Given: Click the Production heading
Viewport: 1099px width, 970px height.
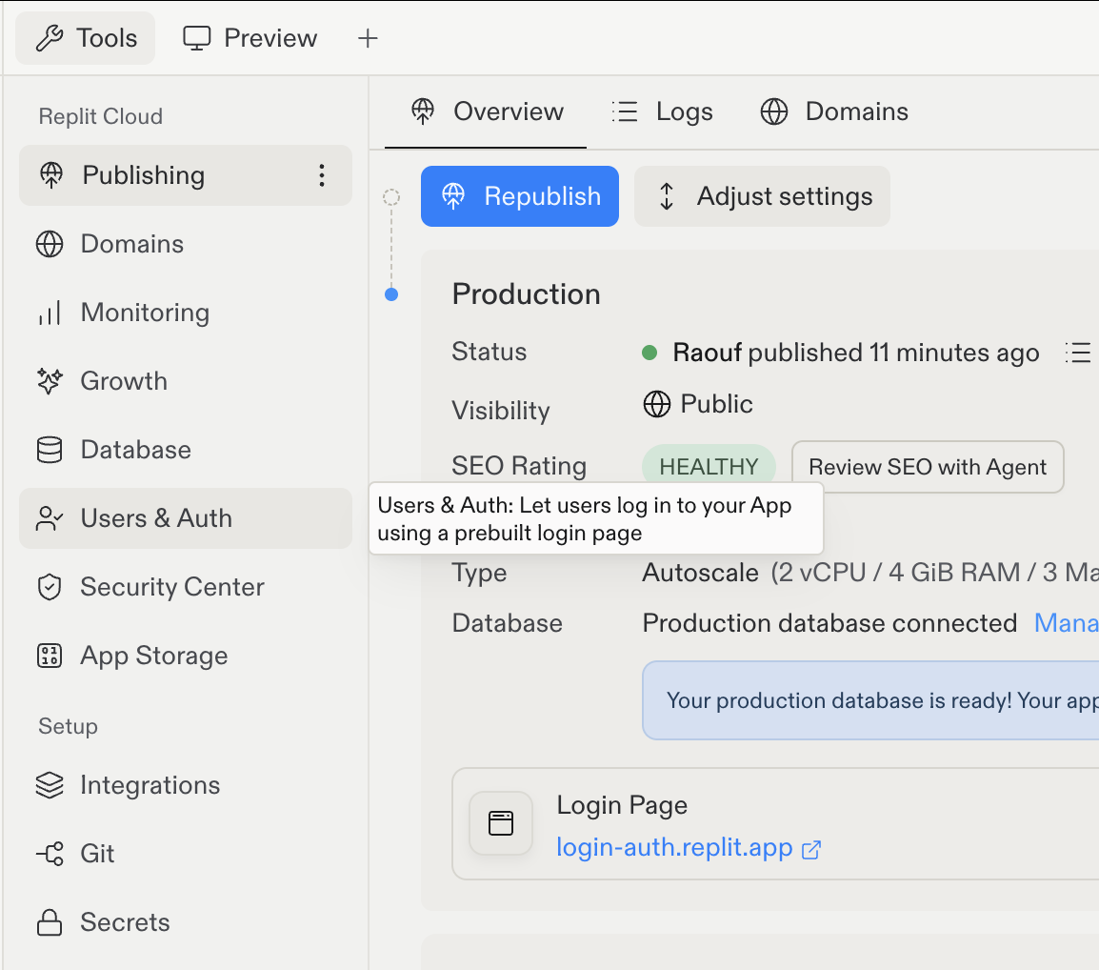Looking at the screenshot, I should (527, 293).
